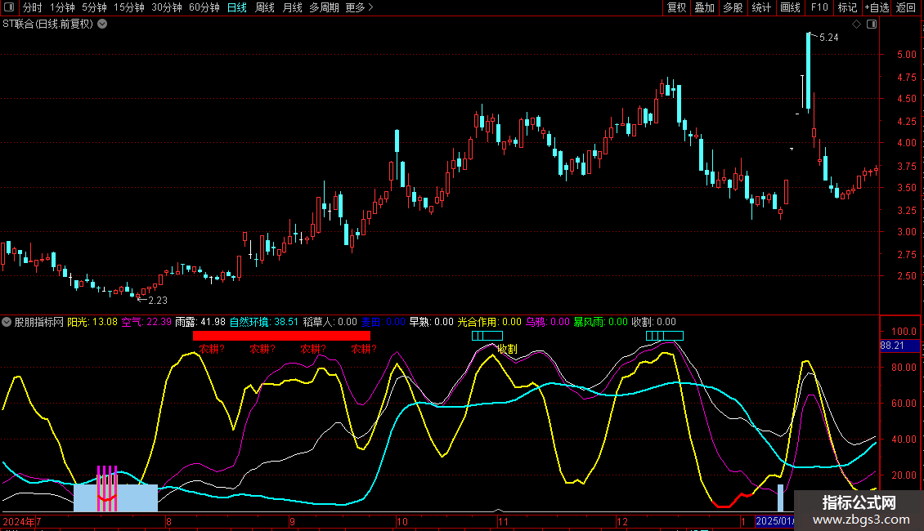Switch to the 月线 monthly tab
The width and height of the screenshot is (924, 531).
tap(292, 7)
